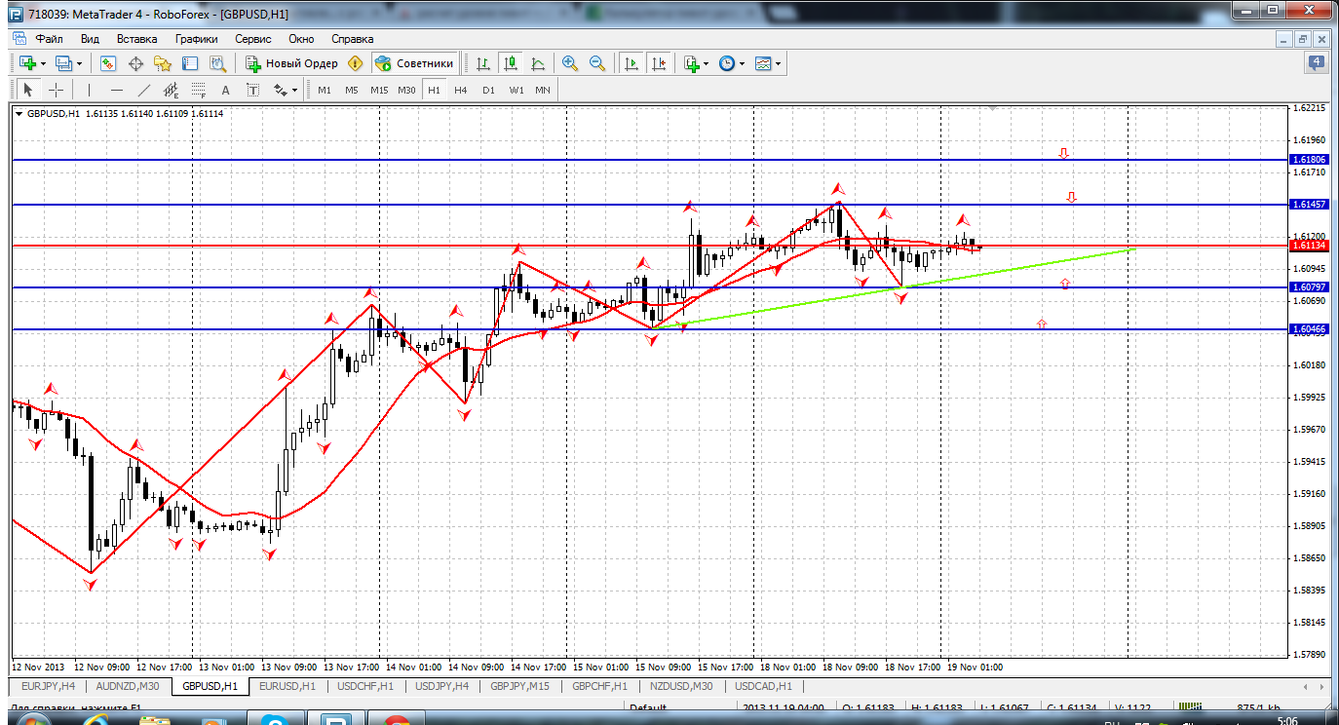Select the Crosshair tool
This screenshot has height=725, width=1339.
coord(57,90)
